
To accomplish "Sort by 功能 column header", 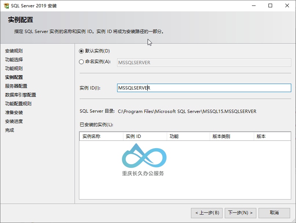I will [188, 136].
